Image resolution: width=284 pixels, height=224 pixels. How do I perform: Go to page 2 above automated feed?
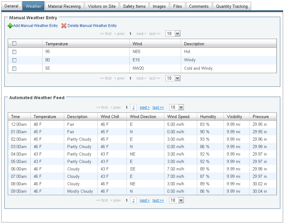tap(134, 108)
